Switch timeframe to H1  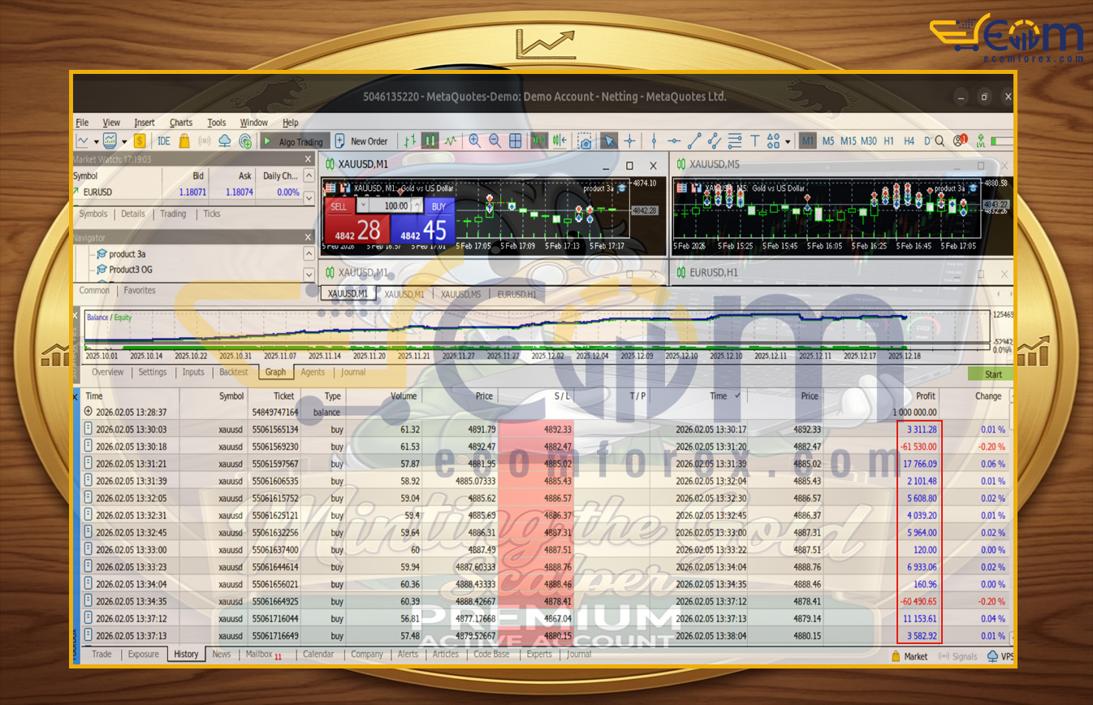point(888,141)
